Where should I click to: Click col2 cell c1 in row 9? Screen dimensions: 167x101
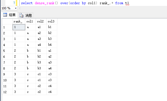point(41,74)
